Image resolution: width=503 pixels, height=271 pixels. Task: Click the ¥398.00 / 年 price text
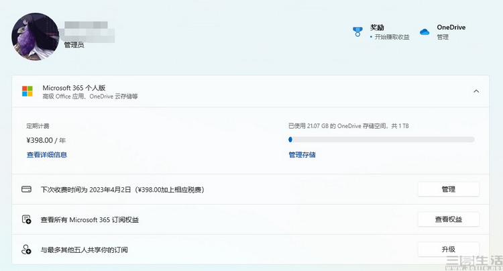pos(46,140)
